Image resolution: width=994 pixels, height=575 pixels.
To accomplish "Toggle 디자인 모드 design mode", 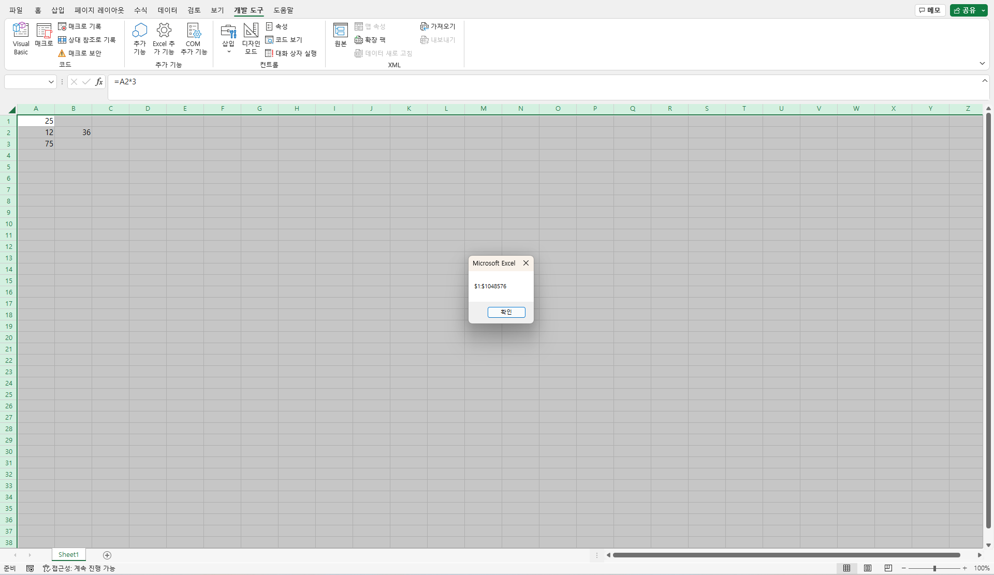I will coord(251,31).
